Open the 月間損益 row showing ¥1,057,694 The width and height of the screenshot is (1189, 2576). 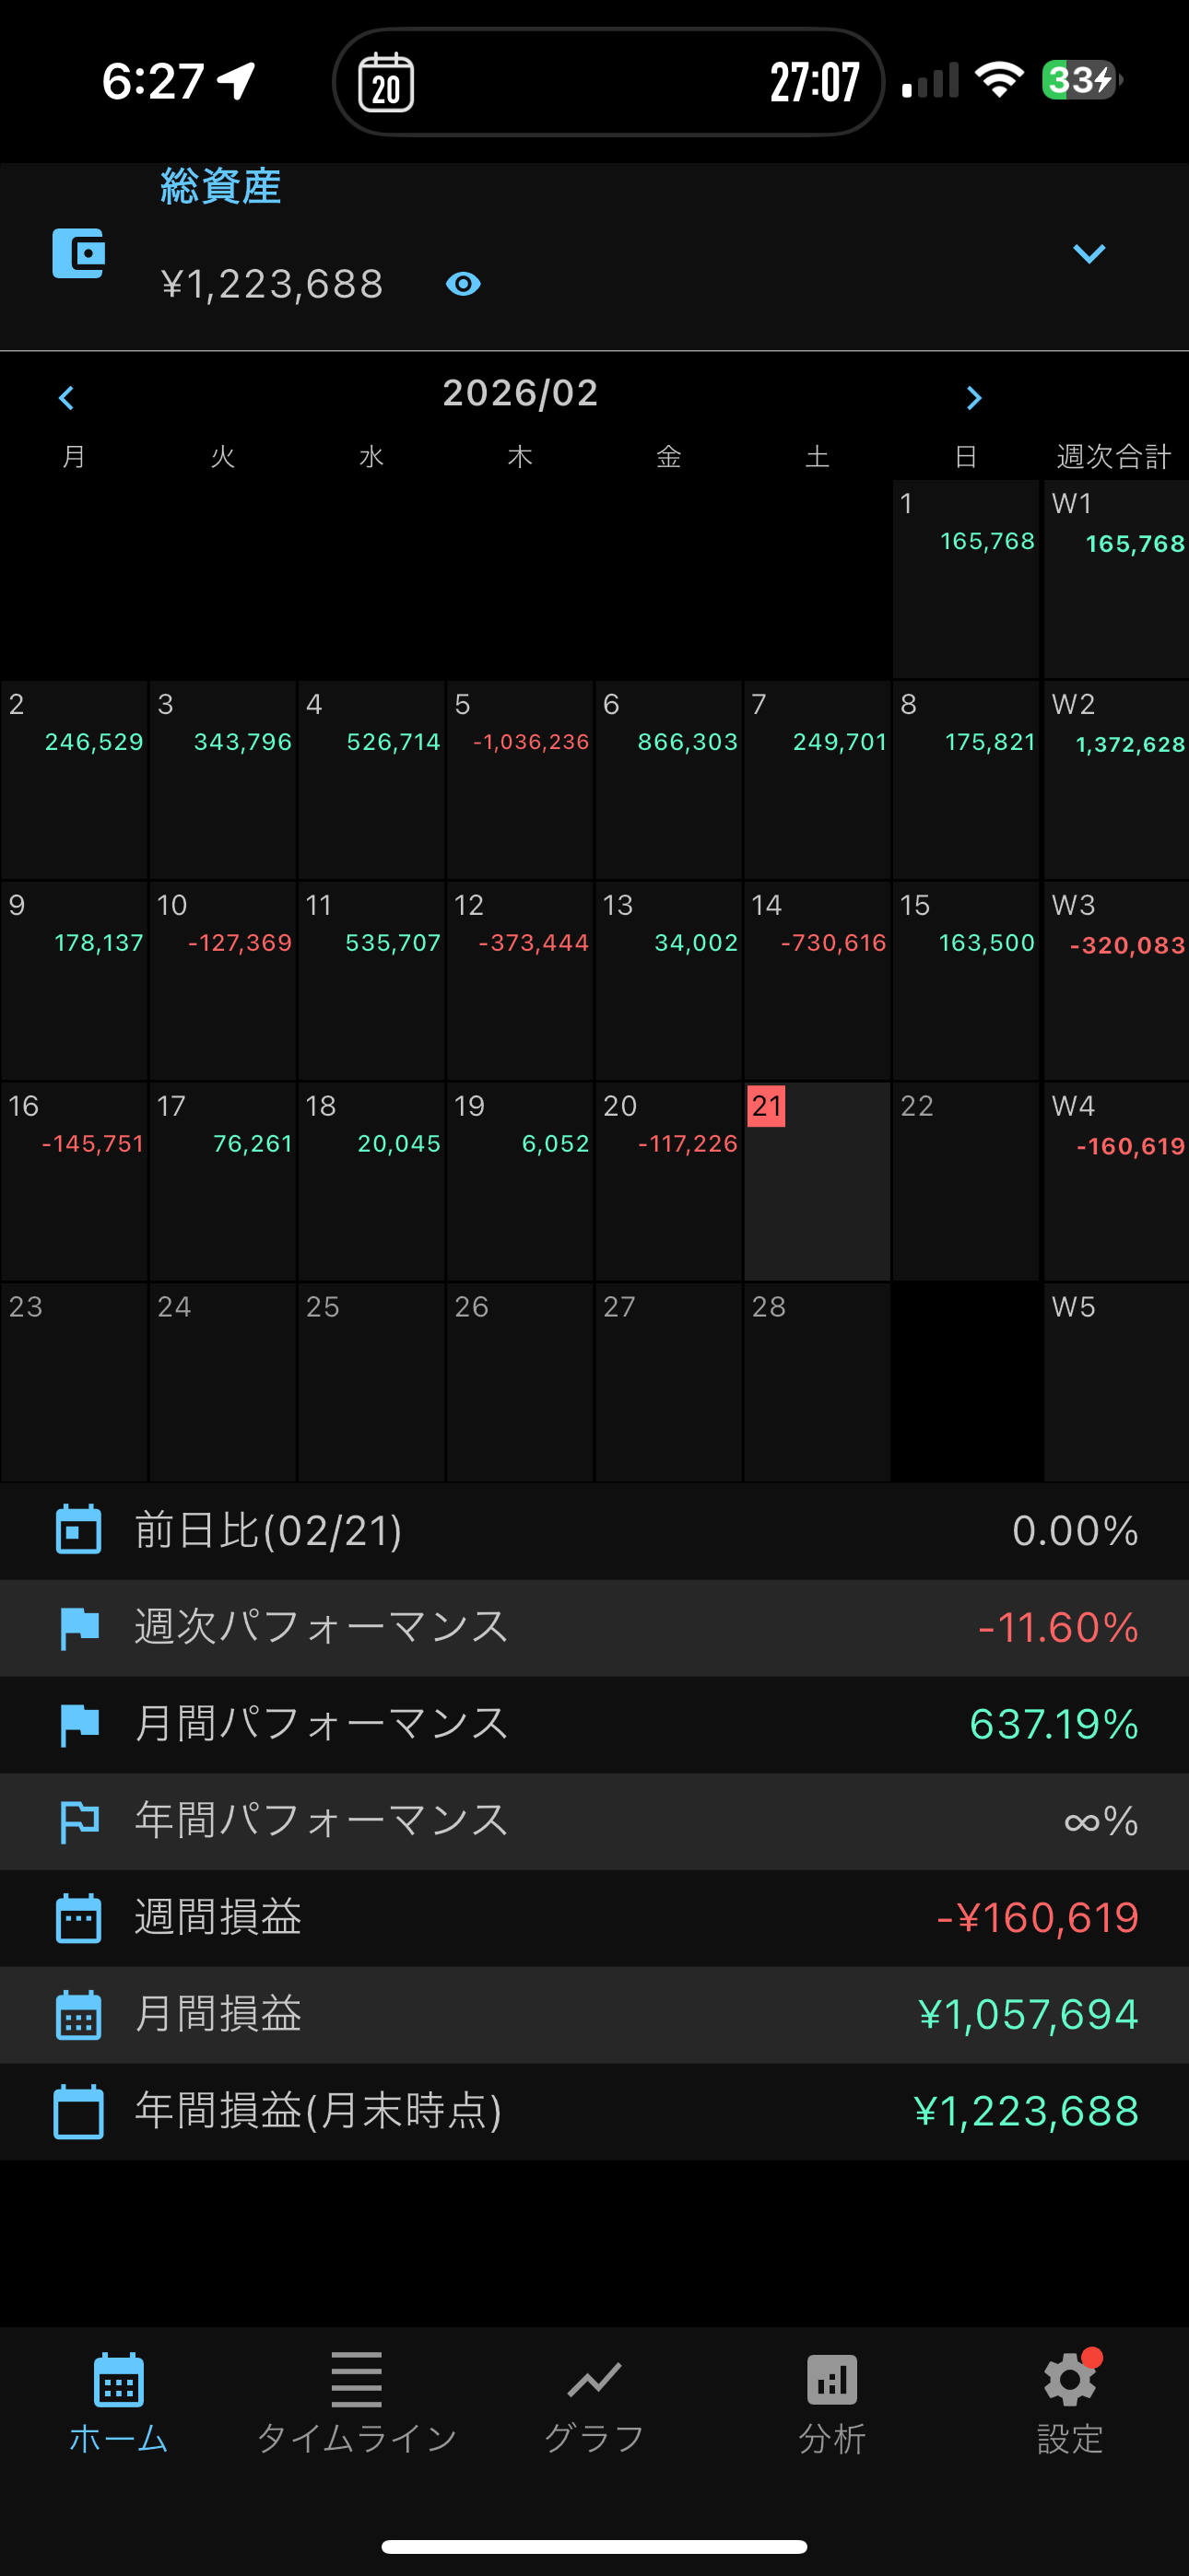[594, 2014]
